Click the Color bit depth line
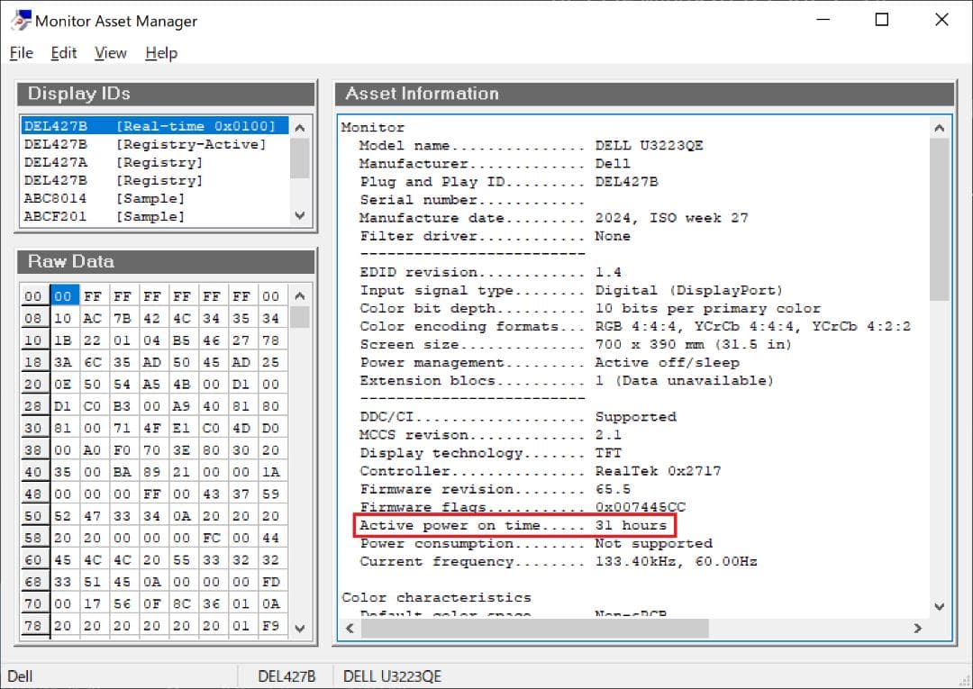 point(590,308)
